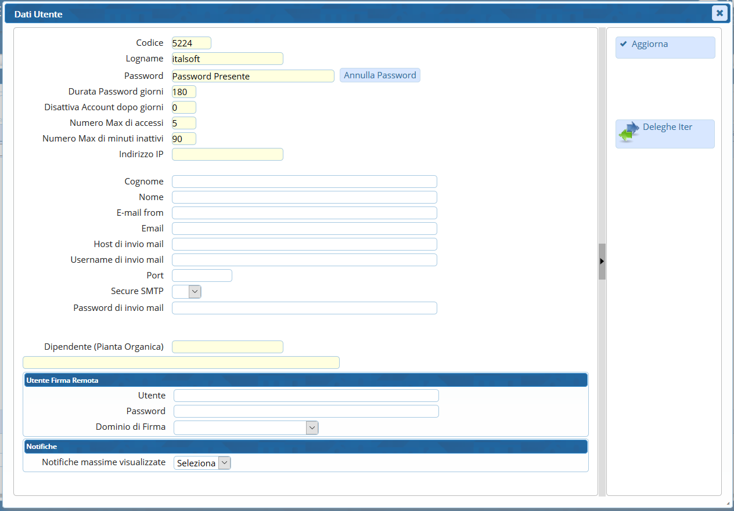Open the Secure SMTP dropdown
The width and height of the screenshot is (734, 511).
click(x=187, y=291)
